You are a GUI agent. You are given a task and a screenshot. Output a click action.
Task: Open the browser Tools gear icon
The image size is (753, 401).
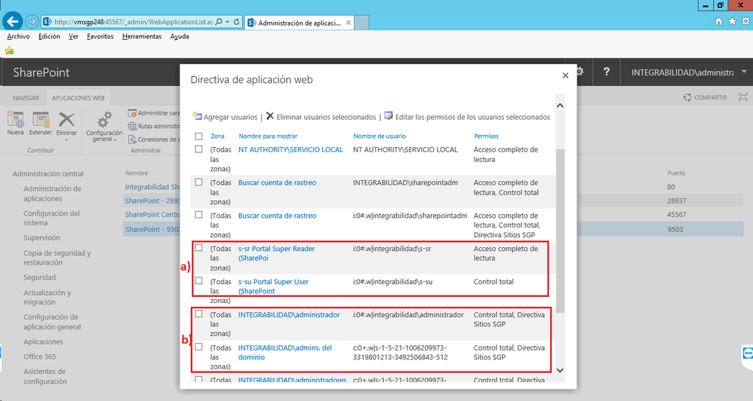click(745, 21)
